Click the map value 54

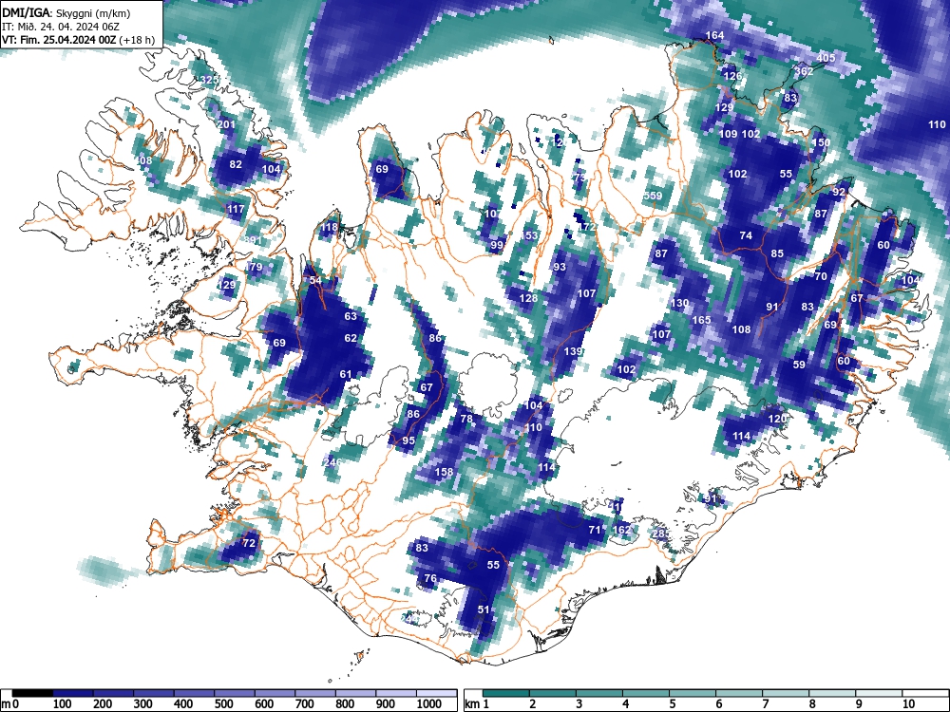click(x=315, y=280)
